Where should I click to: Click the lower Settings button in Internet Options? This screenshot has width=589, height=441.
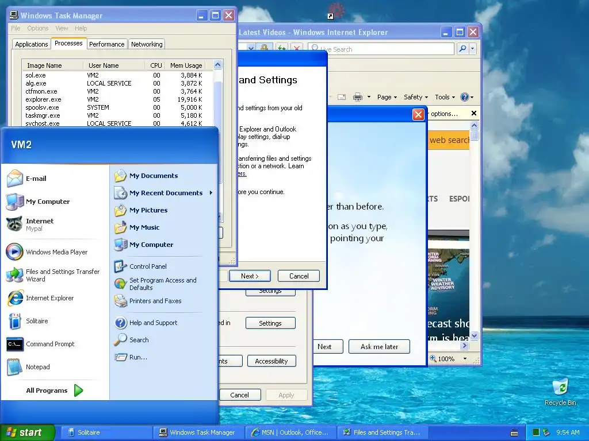(270, 323)
